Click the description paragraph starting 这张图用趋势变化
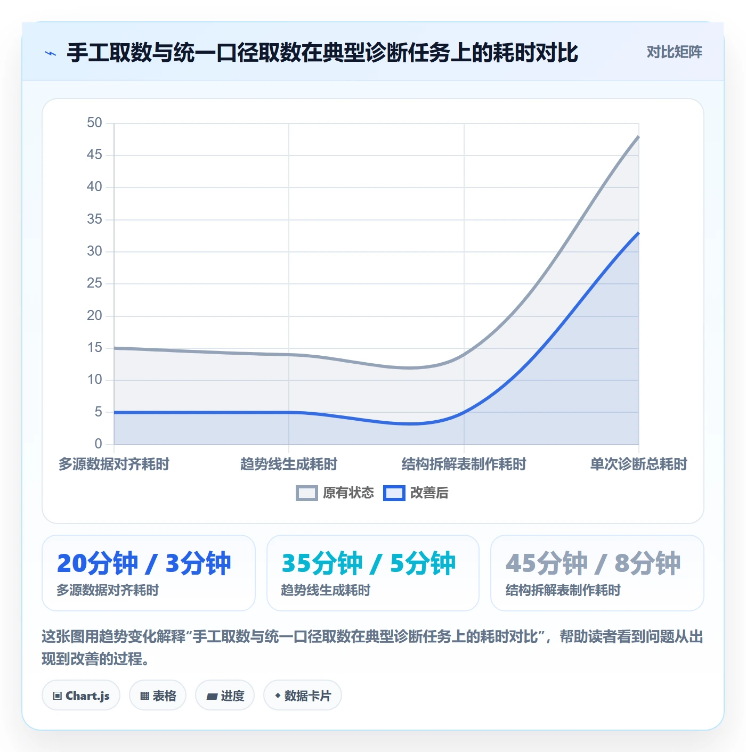Viewport: 746px width, 752px height. (x=372, y=648)
